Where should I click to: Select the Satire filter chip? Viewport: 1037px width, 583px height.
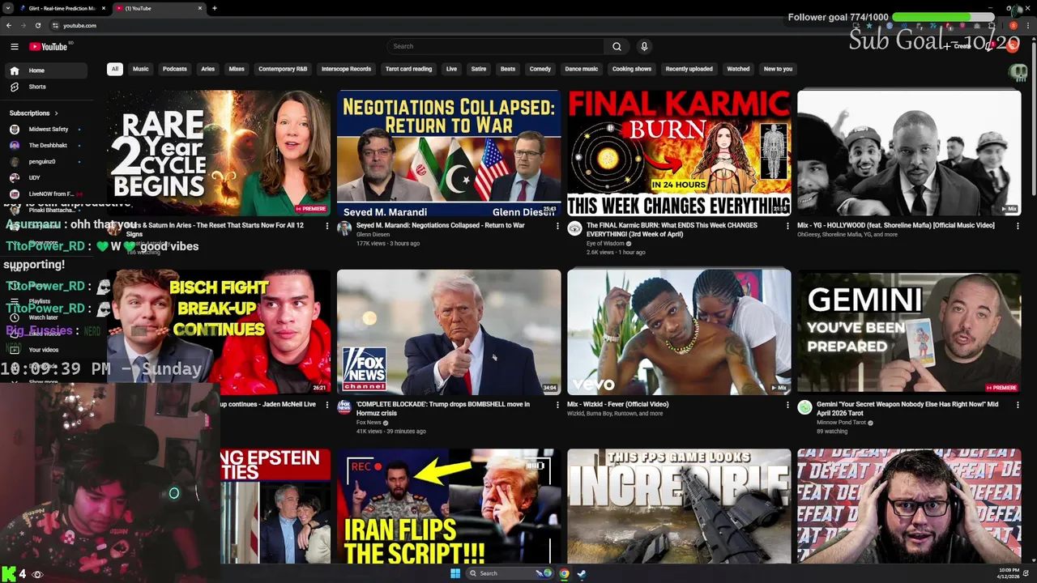pyautogui.click(x=479, y=69)
